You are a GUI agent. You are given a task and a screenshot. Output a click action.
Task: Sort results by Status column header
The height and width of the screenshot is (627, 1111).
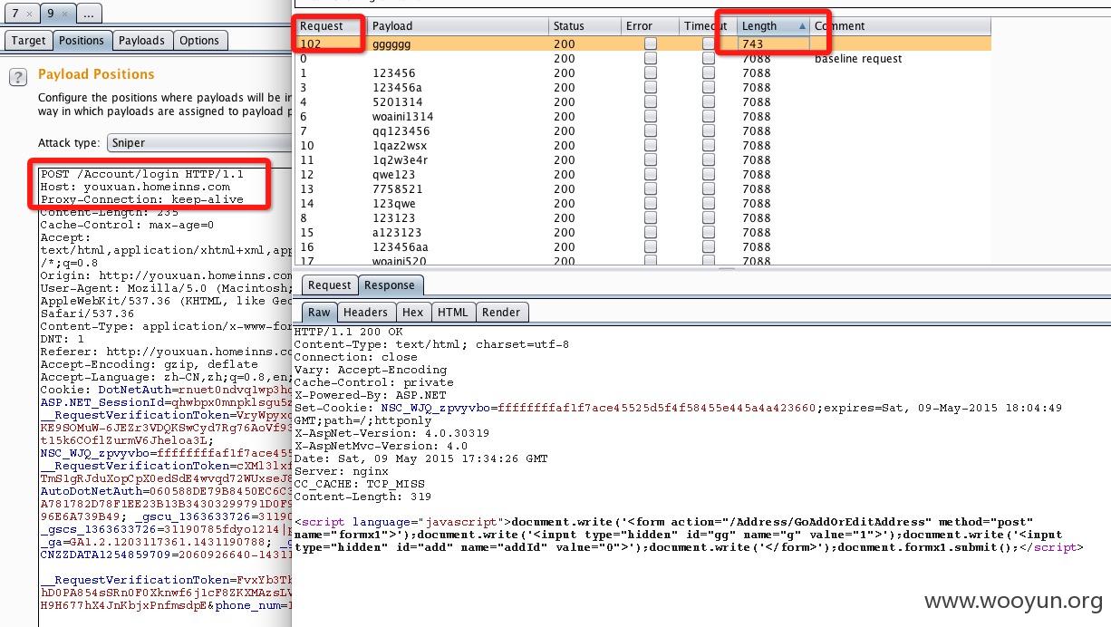pos(584,26)
